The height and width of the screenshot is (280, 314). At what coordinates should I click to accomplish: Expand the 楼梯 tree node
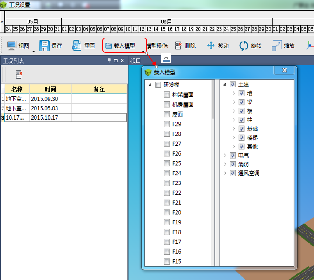click(234, 138)
